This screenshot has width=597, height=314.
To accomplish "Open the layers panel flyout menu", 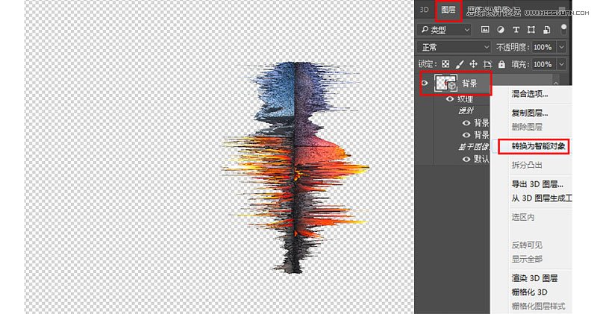I will point(562,8).
